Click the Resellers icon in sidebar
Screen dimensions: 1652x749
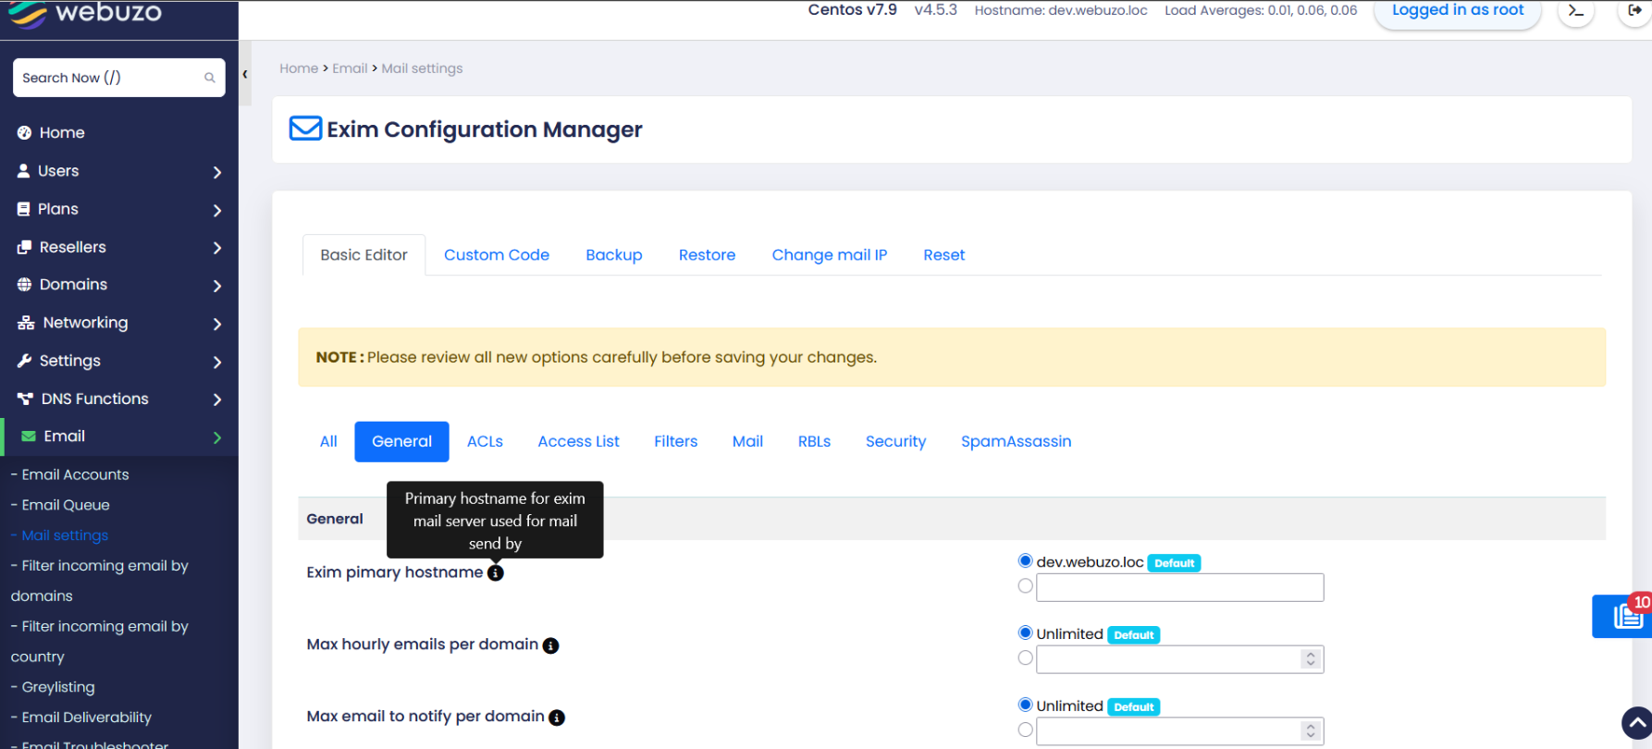tap(25, 247)
